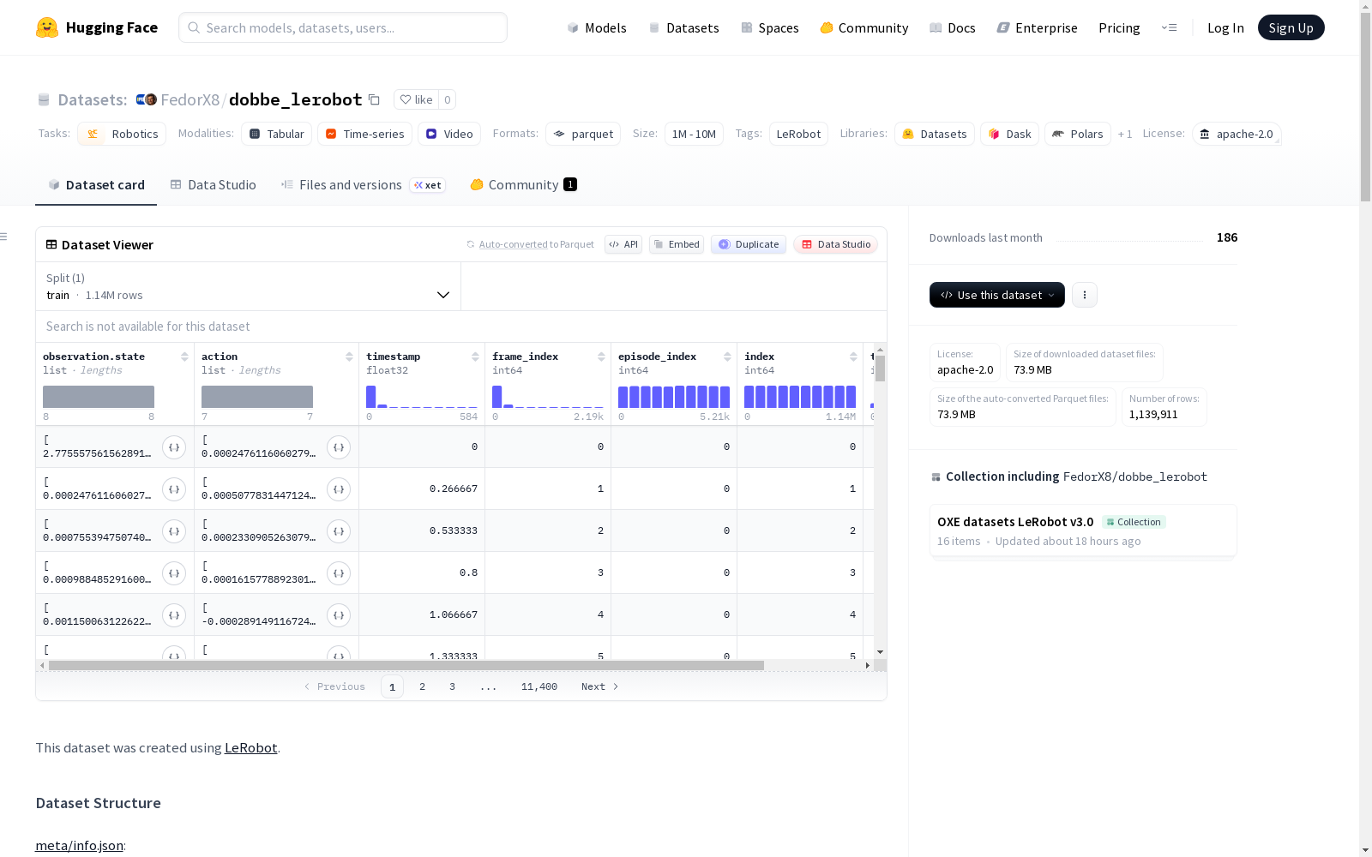Filter by the Robotics task tag
The image size is (1372, 857).
(123, 134)
